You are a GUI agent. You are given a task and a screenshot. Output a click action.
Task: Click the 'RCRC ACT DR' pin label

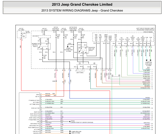pos(35,108)
